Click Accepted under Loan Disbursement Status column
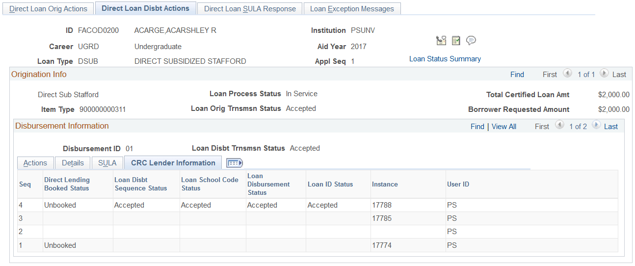635x266 pixels. [x=262, y=205]
